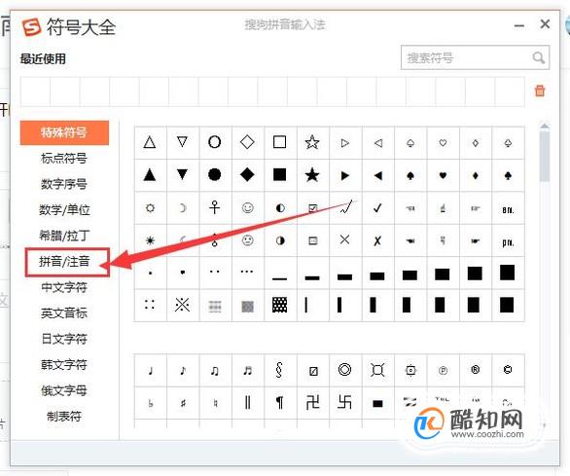Select the 特殊符号 category tab
The image size is (570, 476).
[64, 132]
